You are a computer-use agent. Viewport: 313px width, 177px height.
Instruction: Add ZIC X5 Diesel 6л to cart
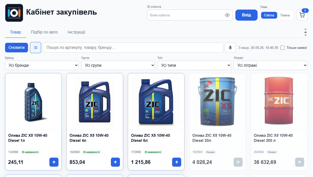point(177,162)
